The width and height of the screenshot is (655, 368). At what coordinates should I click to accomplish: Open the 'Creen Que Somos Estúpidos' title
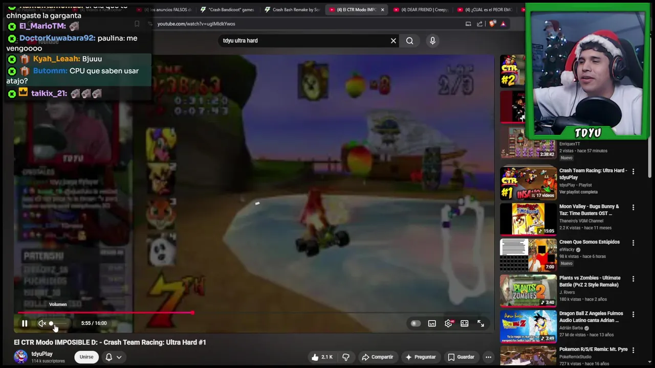[x=589, y=242]
